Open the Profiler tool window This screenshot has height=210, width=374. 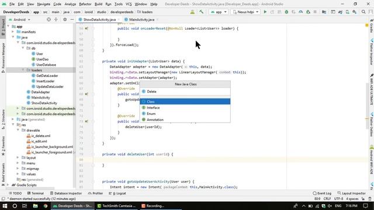(x=95, y=193)
